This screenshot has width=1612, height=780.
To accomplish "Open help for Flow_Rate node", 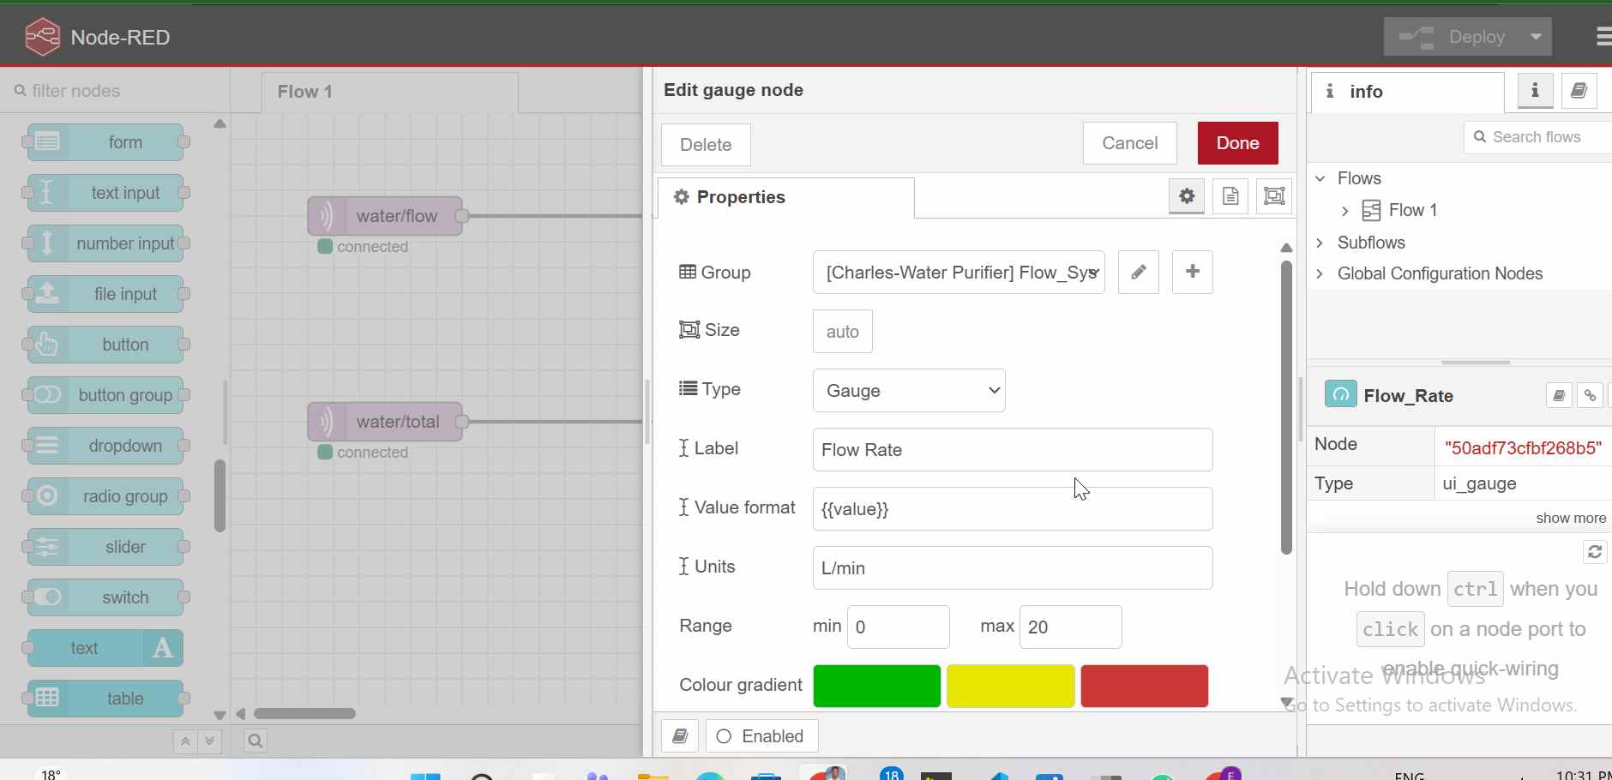I will click(x=1559, y=395).
